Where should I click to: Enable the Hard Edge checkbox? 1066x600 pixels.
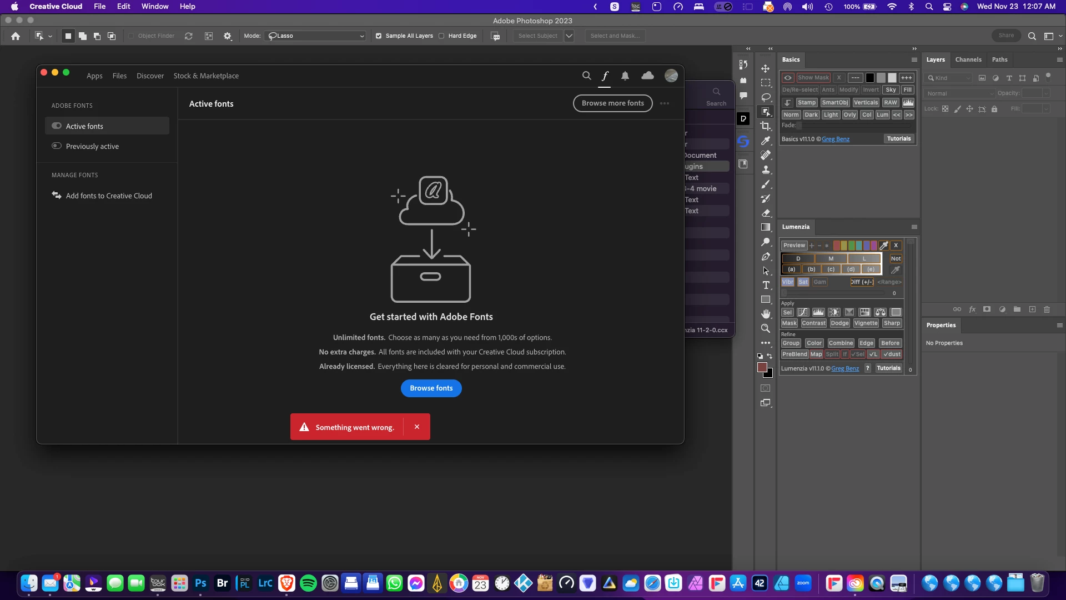(441, 36)
